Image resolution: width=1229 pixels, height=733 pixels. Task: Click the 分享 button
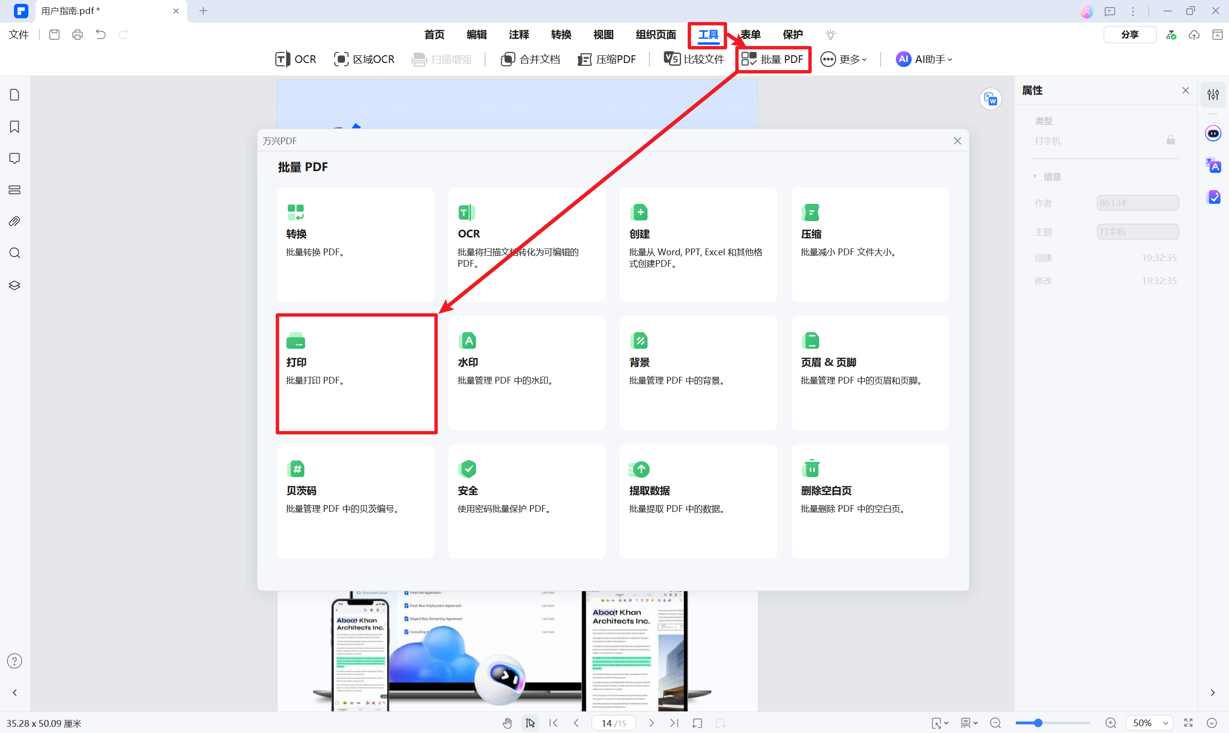[x=1129, y=35]
